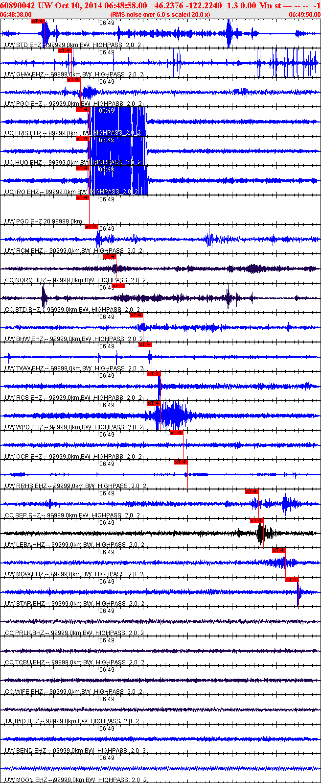Viewport: 321px width, 783px height.
Task: Click the red pick marker on UW GHW EHZ trace
Action: pyautogui.click(x=65, y=50)
